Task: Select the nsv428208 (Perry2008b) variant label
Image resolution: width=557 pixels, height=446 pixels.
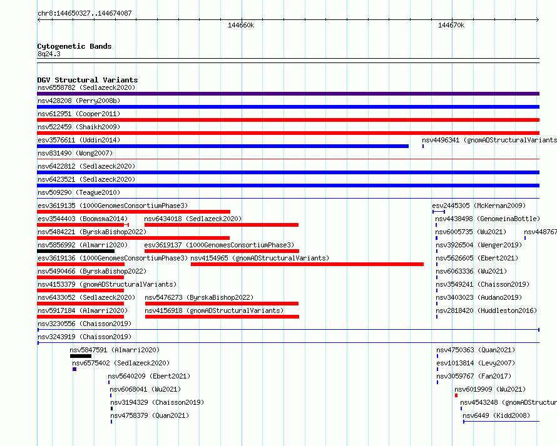Action: click(79, 101)
